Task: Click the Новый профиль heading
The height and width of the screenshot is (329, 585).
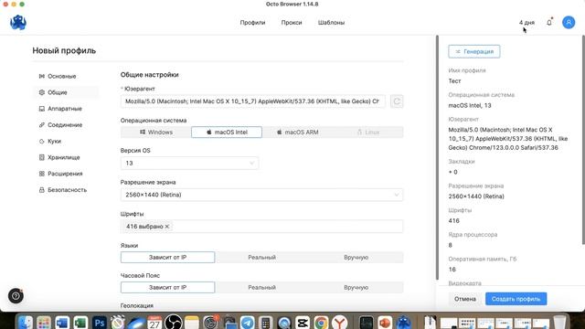Action: [x=64, y=50]
